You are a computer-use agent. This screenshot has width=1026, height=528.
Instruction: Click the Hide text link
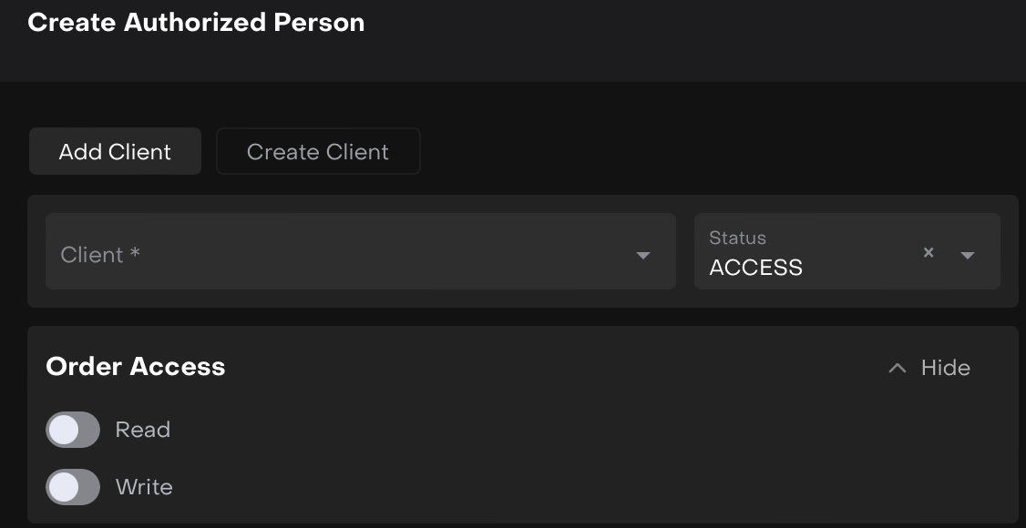(946, 368)
